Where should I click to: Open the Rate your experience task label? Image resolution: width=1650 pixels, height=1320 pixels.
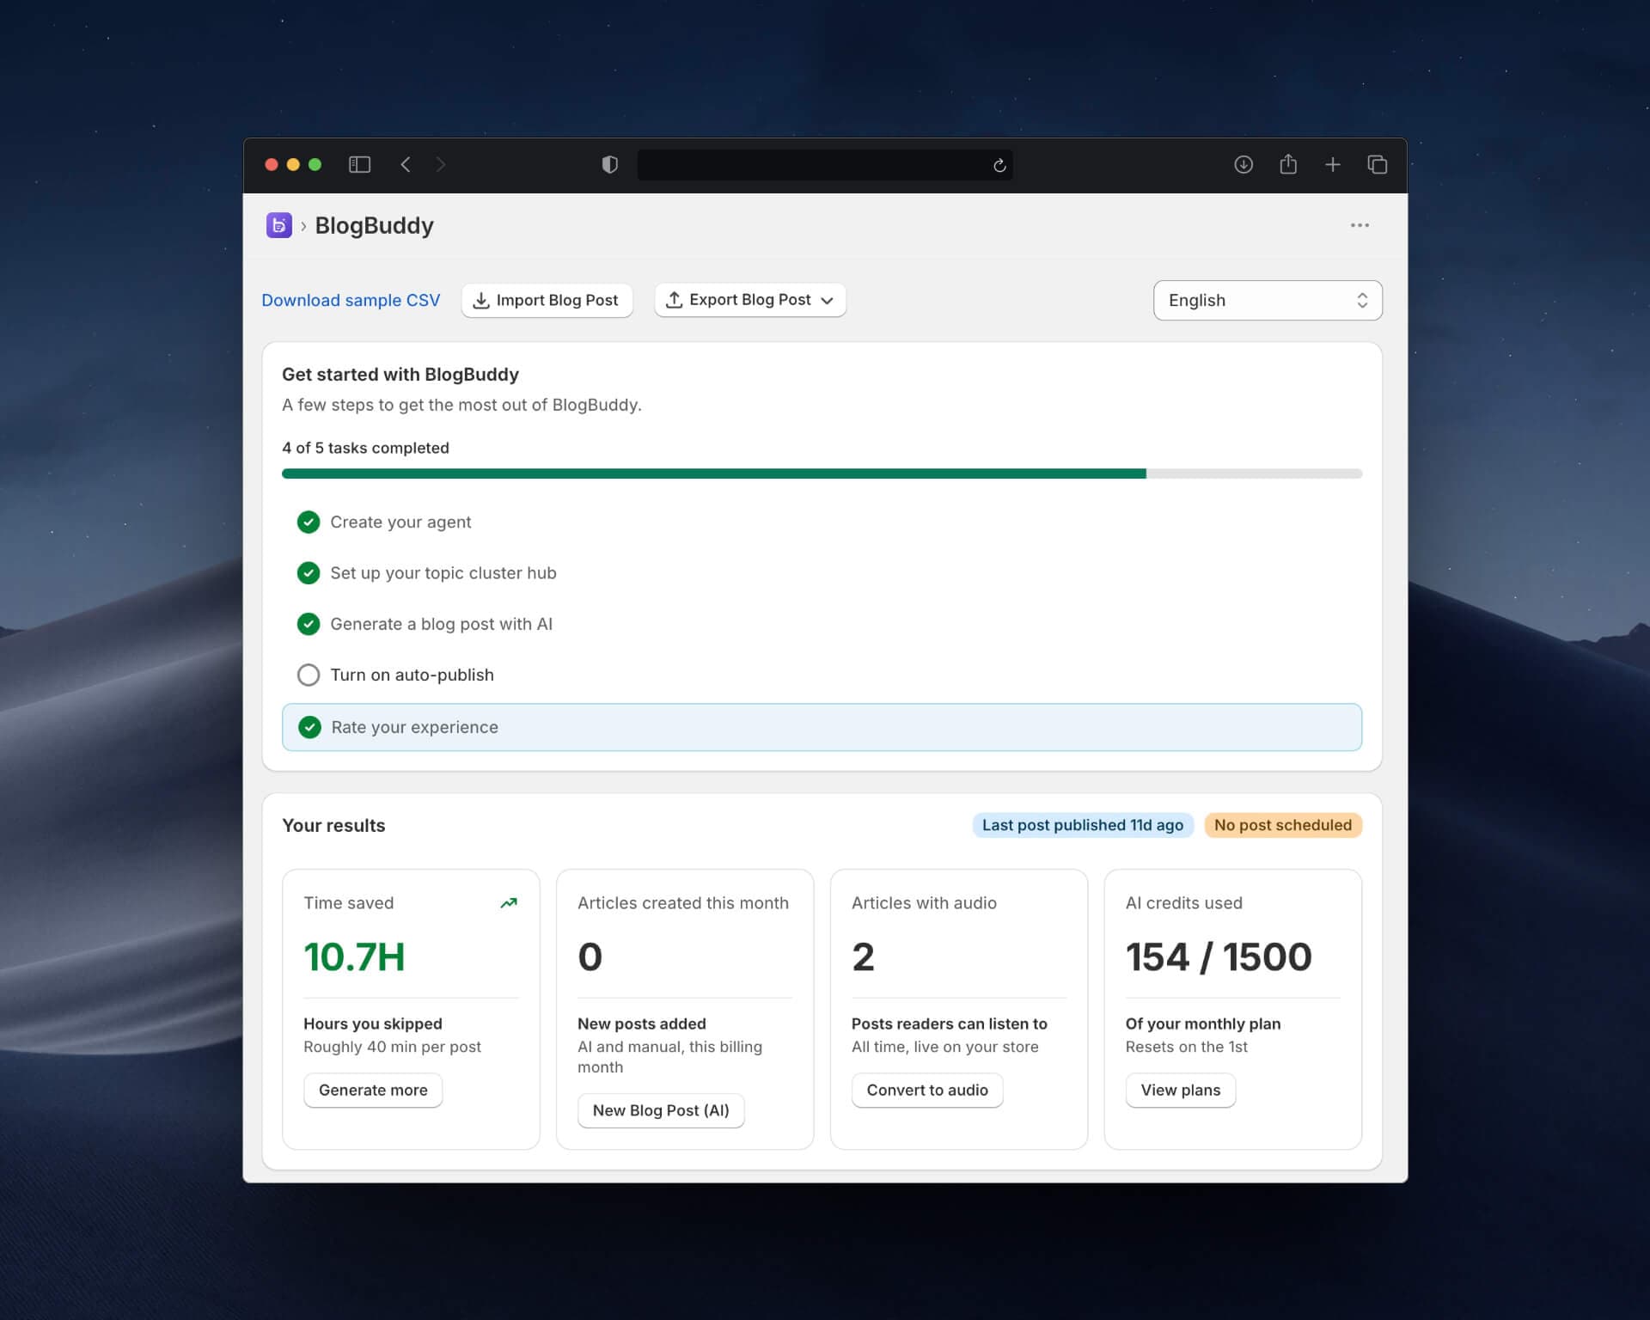[414, 727]
